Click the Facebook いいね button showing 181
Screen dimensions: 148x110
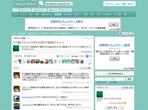click(61, 56)
